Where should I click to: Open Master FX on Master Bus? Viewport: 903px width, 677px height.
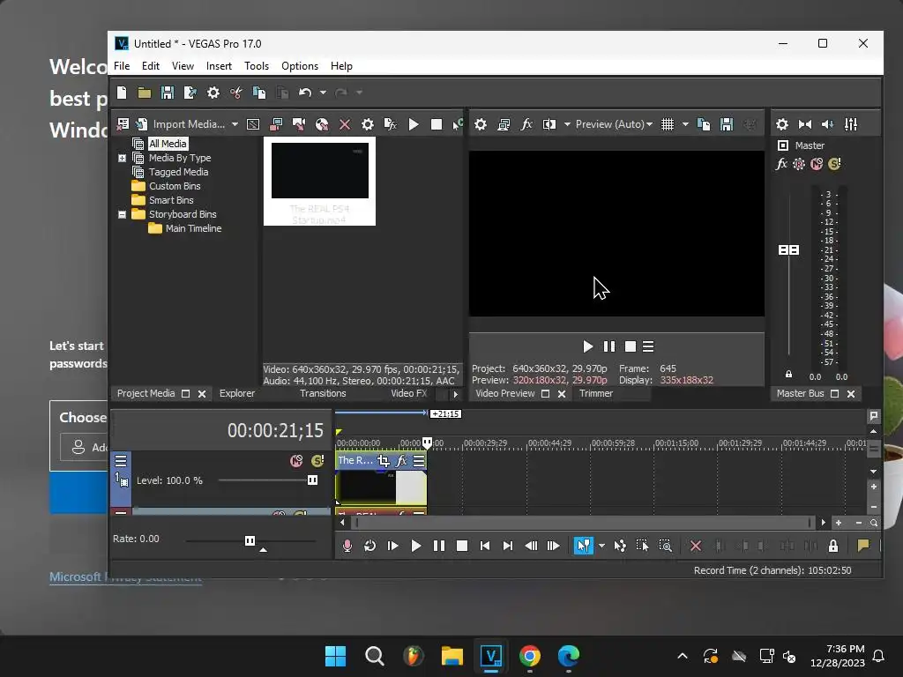781,164
